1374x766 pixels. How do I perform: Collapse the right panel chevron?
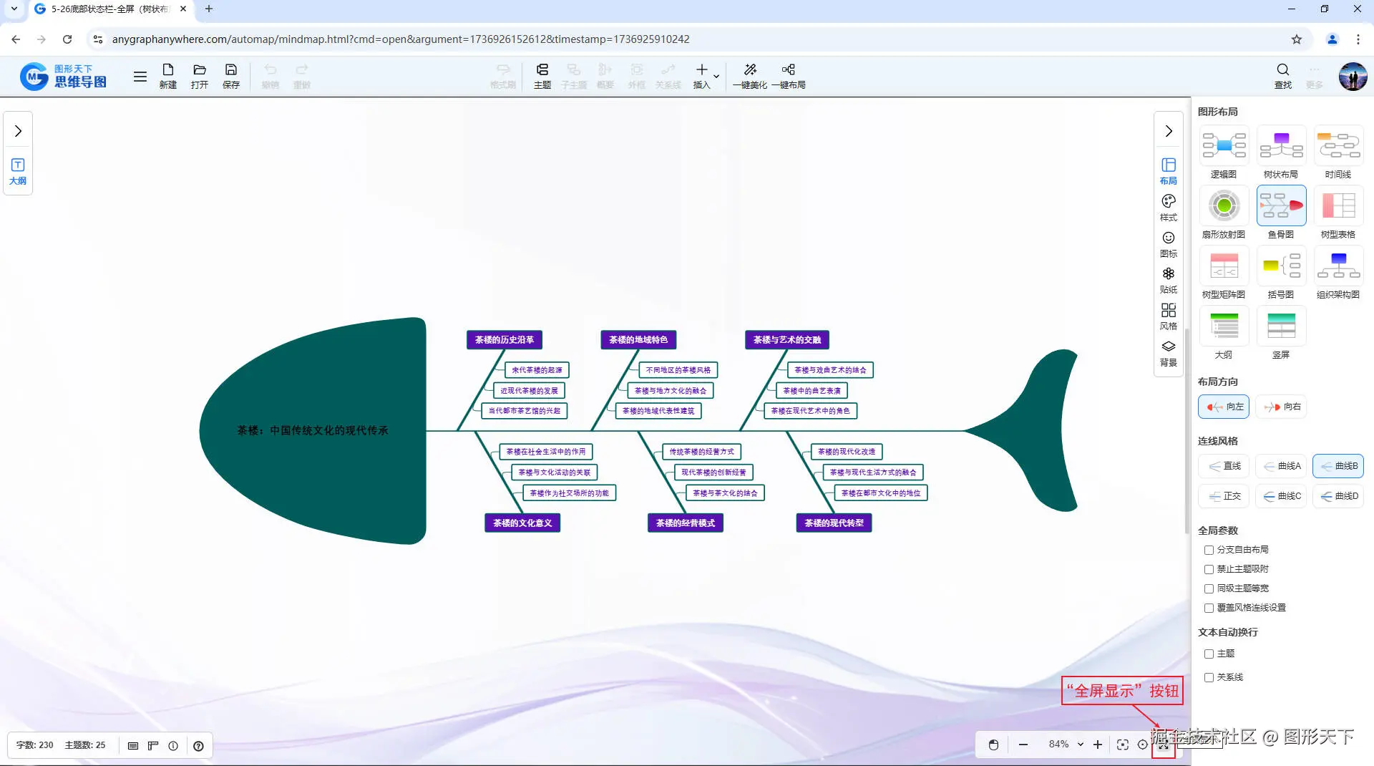(1169, 131)
